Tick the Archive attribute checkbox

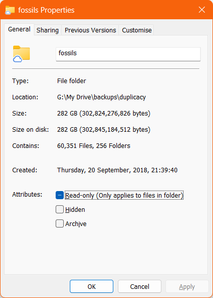60,223
